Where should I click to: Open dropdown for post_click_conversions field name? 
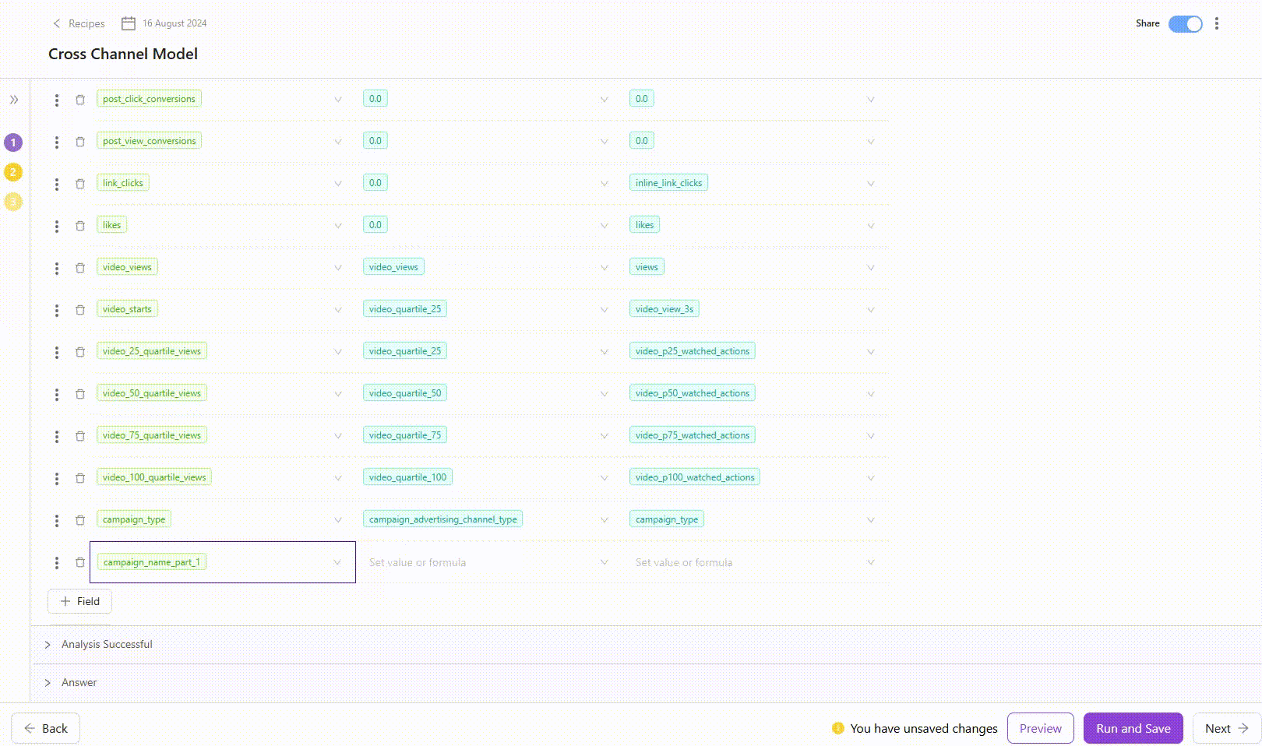point(338,100)
